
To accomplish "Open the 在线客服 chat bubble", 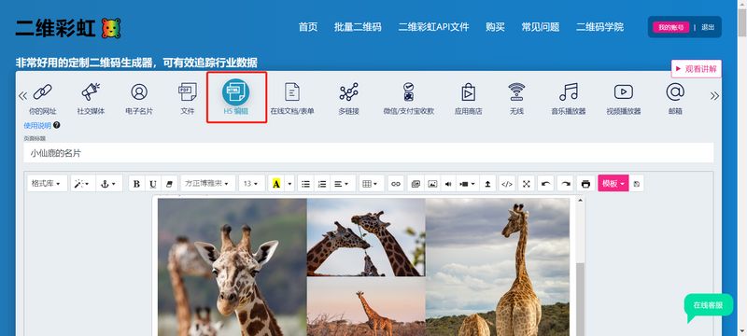I will click(708, 306).
